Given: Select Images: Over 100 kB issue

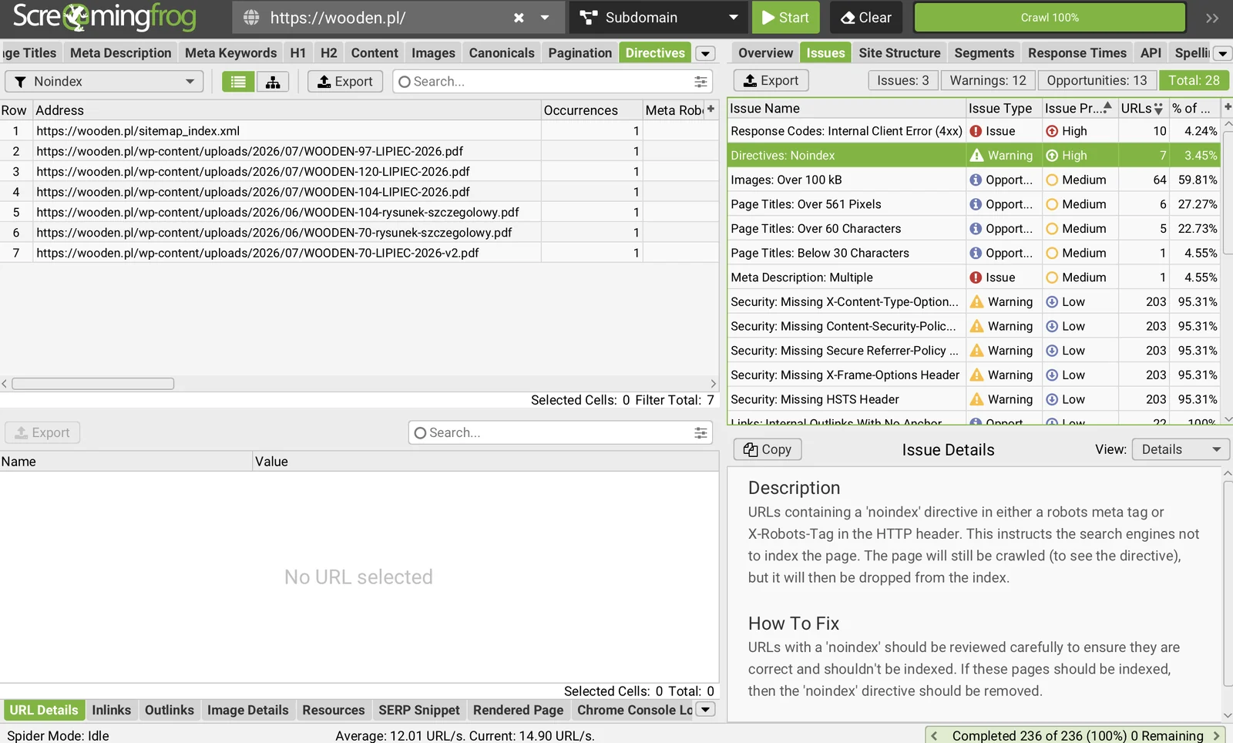Looking at the screenshot, I should 975,180.
